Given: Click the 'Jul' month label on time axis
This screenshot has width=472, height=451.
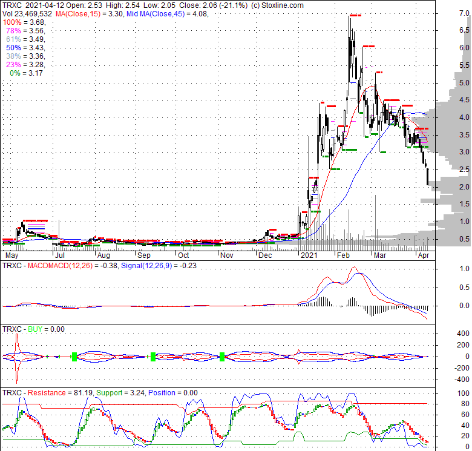Looking at the screenshot, I should [x=59, y=255].
